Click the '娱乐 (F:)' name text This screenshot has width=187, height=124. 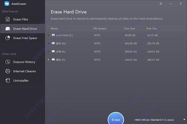(x=60, y=60)
